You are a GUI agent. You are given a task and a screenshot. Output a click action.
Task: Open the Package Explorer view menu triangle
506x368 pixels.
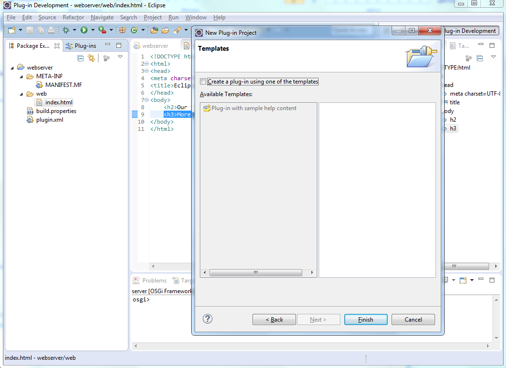120,57
